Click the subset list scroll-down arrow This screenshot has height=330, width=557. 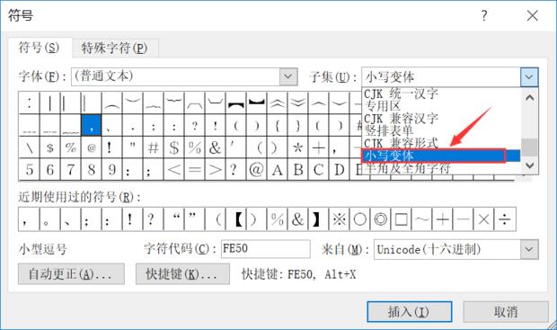click(530, 165)
